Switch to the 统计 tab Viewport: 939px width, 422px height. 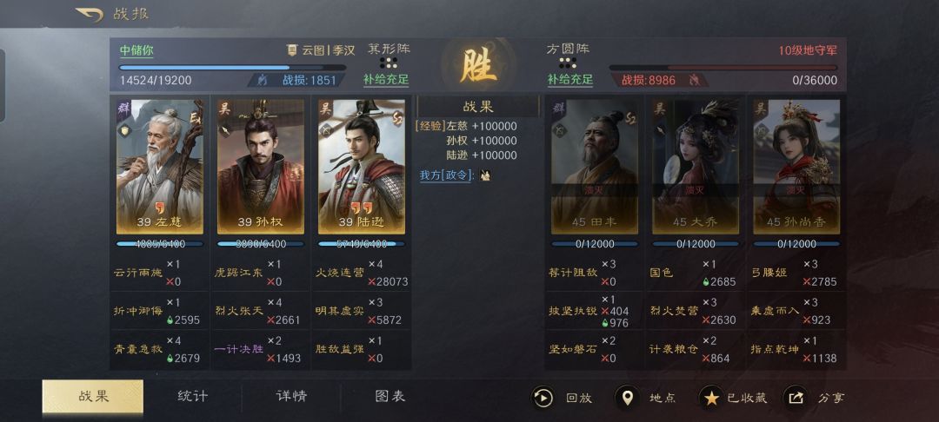click(x=193, y=396)
